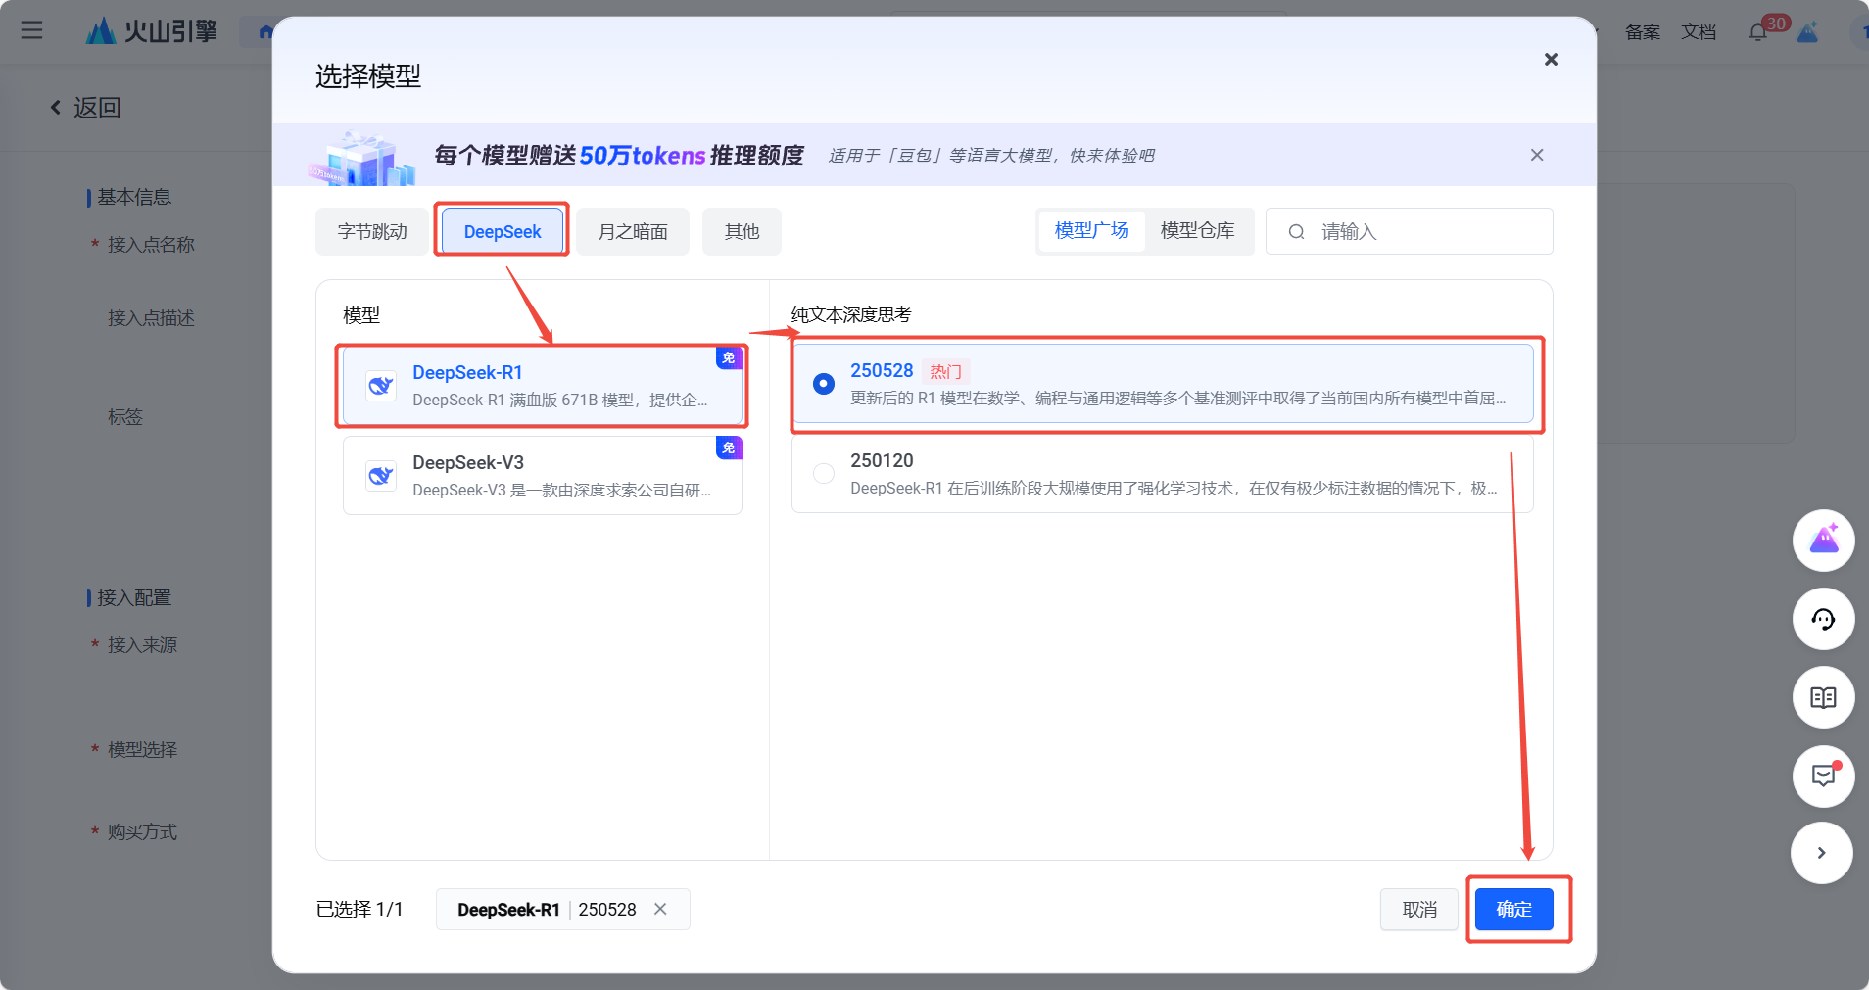Click the 购买方式 field label
Screen dimensions: 1869x990
142,832
